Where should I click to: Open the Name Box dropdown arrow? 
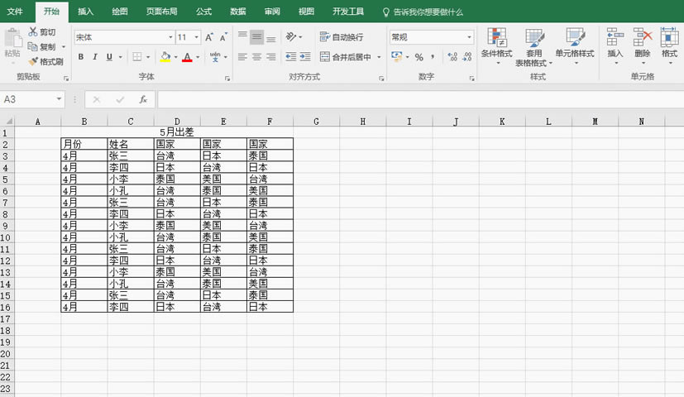coord(59,99)
